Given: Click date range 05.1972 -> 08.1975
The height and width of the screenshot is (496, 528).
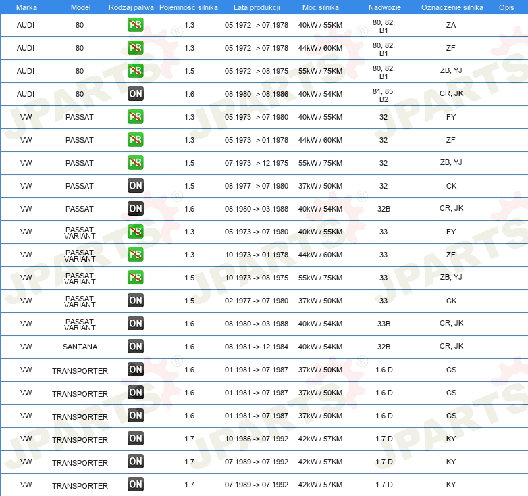Looking at the screenshot, I should [257, 71].
